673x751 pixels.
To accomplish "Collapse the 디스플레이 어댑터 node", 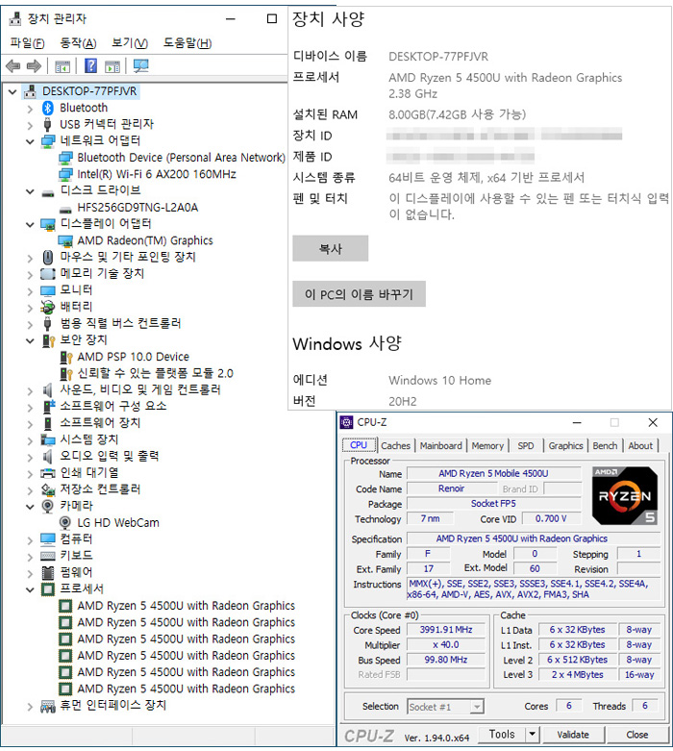I will (30, 224).
